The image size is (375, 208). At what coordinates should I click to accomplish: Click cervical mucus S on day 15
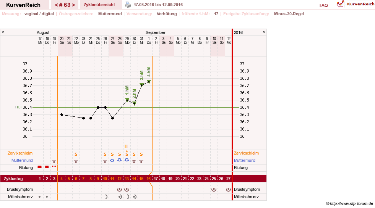point(141,154)
